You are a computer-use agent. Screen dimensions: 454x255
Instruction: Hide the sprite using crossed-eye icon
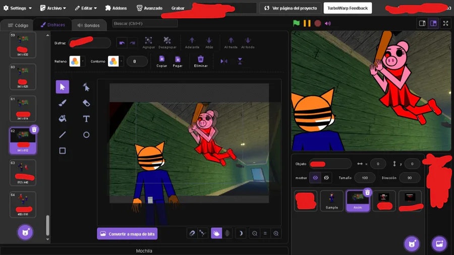[326, 178]
